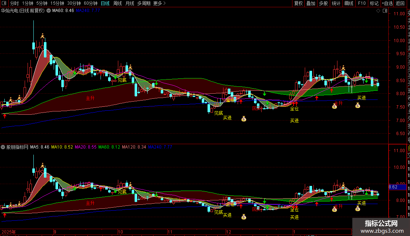
Task: Switch to 月线 monthly chart
Action: (130, 3)
